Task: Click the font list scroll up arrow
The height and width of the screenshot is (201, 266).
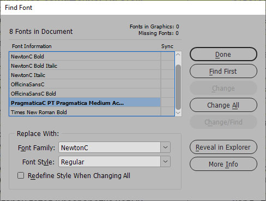Action: point(178,55)
